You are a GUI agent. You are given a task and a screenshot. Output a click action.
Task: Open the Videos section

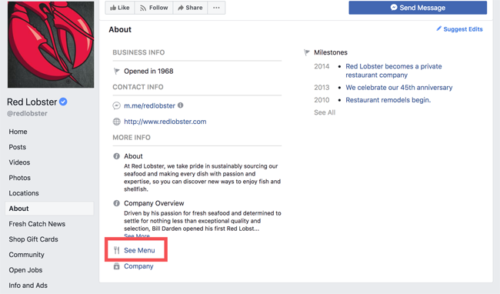pyautogui.click(x=19, y=162)
